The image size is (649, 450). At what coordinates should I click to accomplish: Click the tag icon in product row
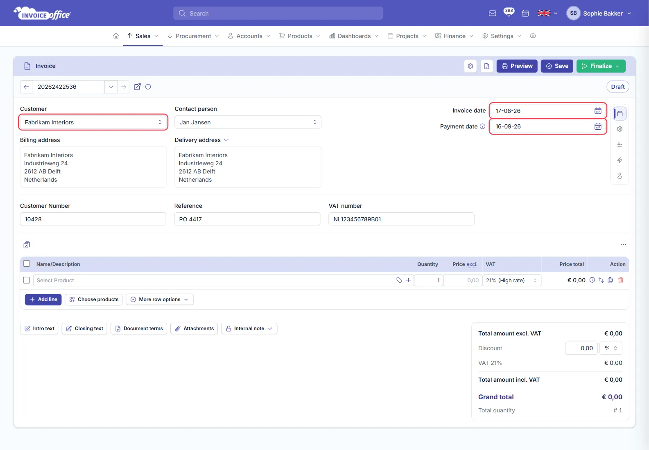[399, 280]
